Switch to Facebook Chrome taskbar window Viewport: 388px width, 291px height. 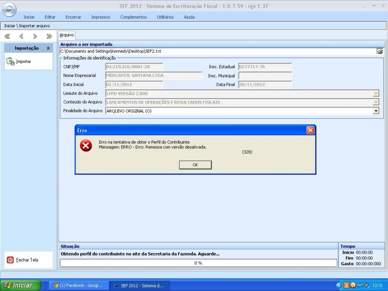tap(79, 285)
